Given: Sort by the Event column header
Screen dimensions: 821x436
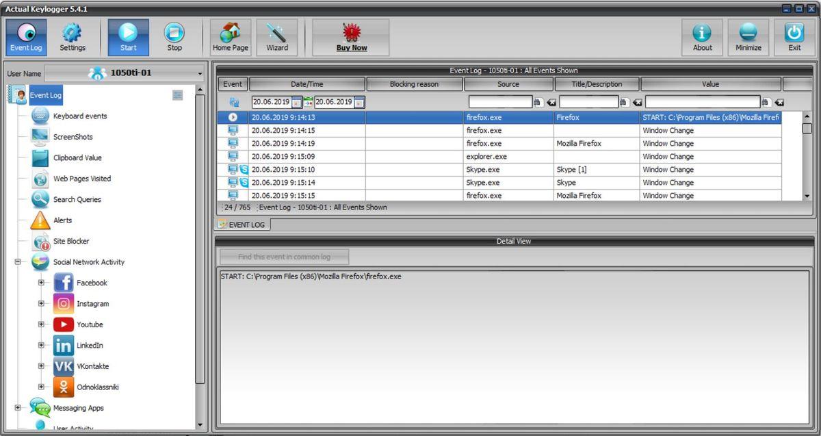Looking at the screenshot, I should click(233, 84).
